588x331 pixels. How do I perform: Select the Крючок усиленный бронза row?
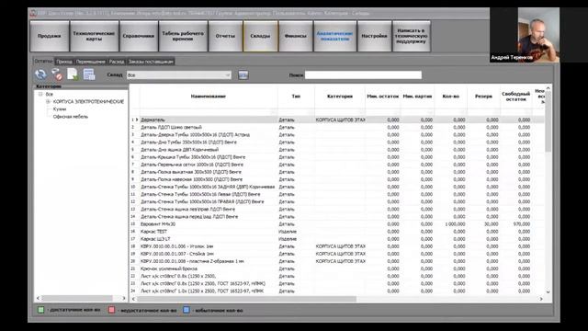(337, 268)
